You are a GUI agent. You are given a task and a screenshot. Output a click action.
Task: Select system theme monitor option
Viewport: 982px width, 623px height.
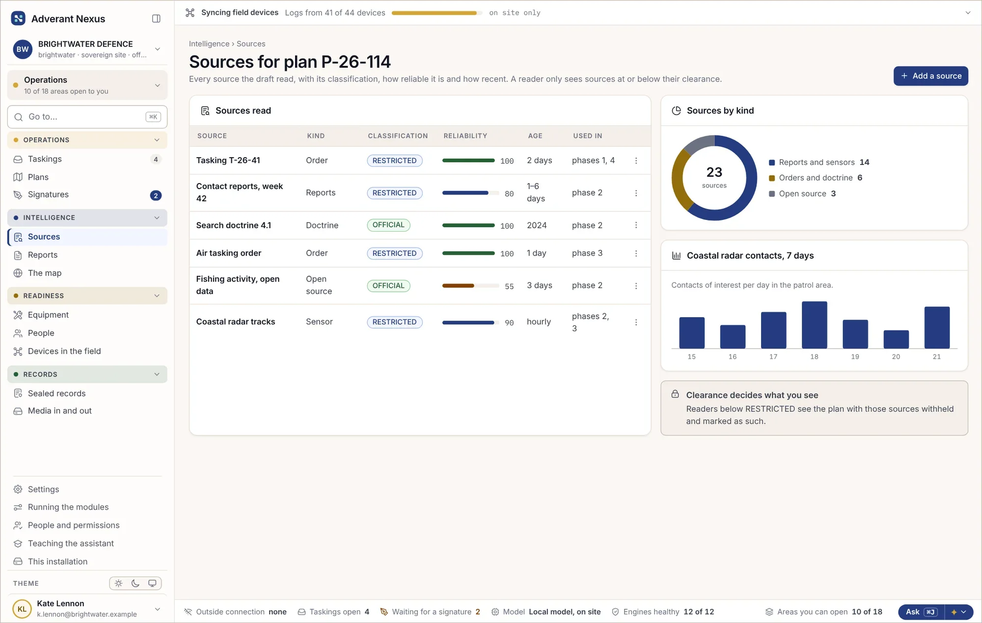point(152,583)
